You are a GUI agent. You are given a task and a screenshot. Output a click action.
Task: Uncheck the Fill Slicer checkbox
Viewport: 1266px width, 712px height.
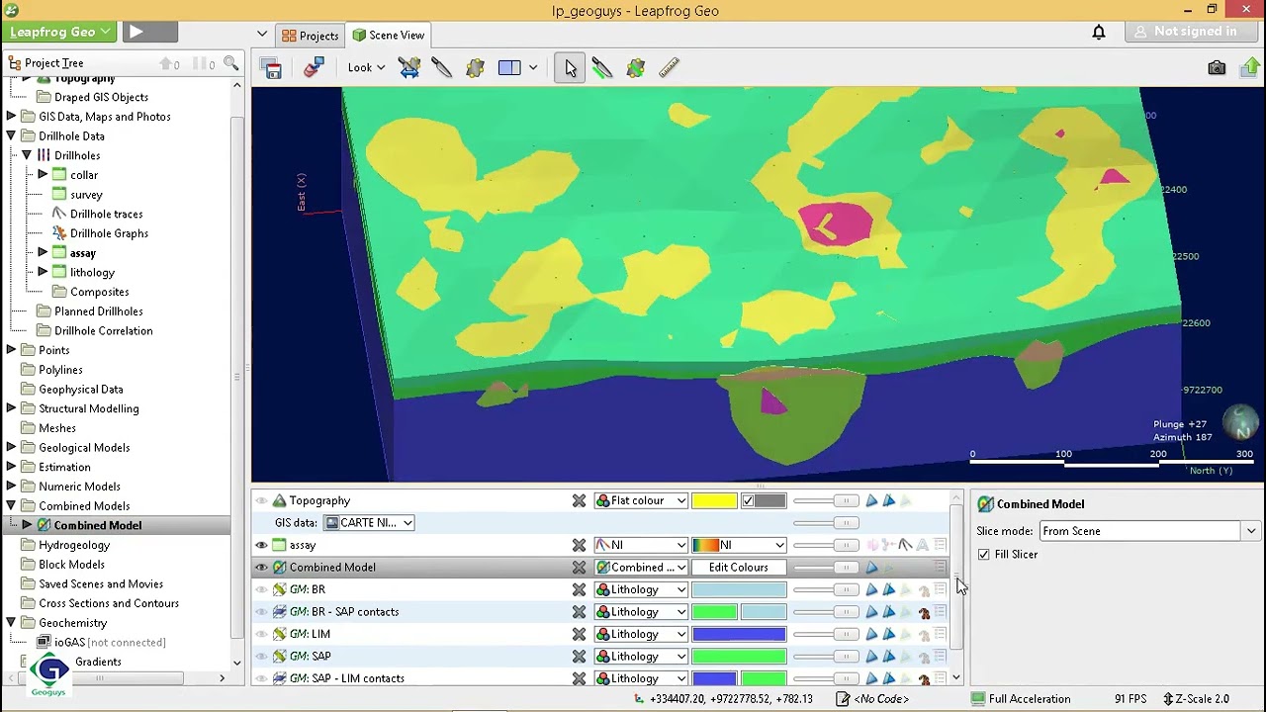tap(984, 555)
